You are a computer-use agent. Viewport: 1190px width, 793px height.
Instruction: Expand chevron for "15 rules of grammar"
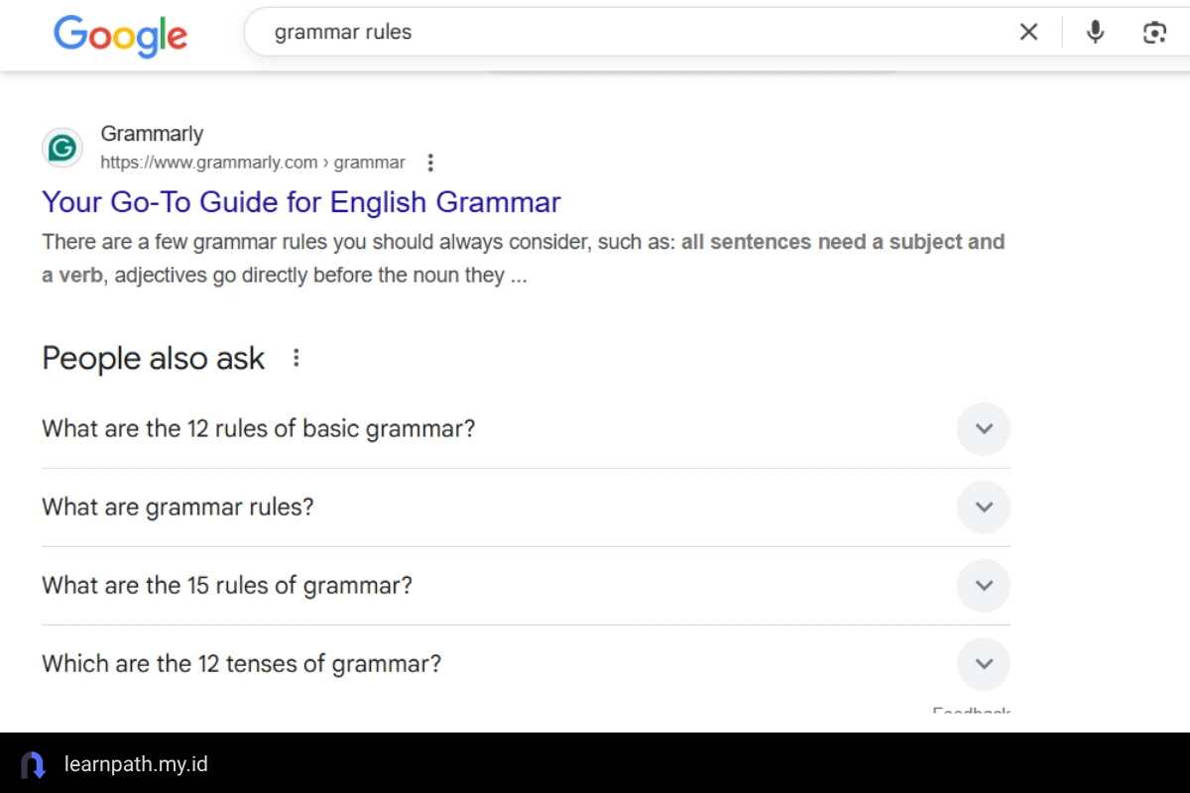click(983, 586)
